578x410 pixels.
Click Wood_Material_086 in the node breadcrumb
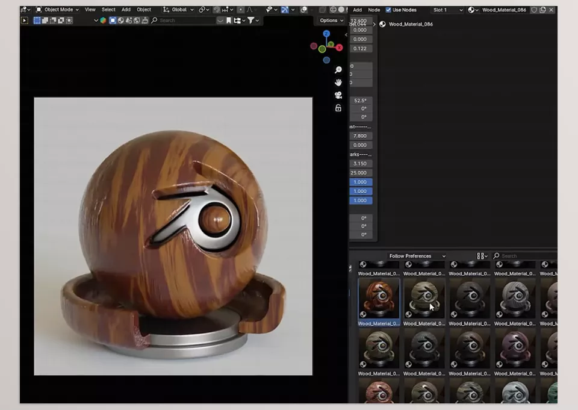(411, 24)
